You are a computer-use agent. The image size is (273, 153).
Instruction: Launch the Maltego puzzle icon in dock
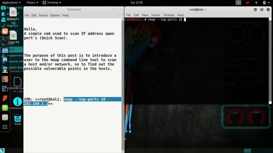[x=5, y=89]
